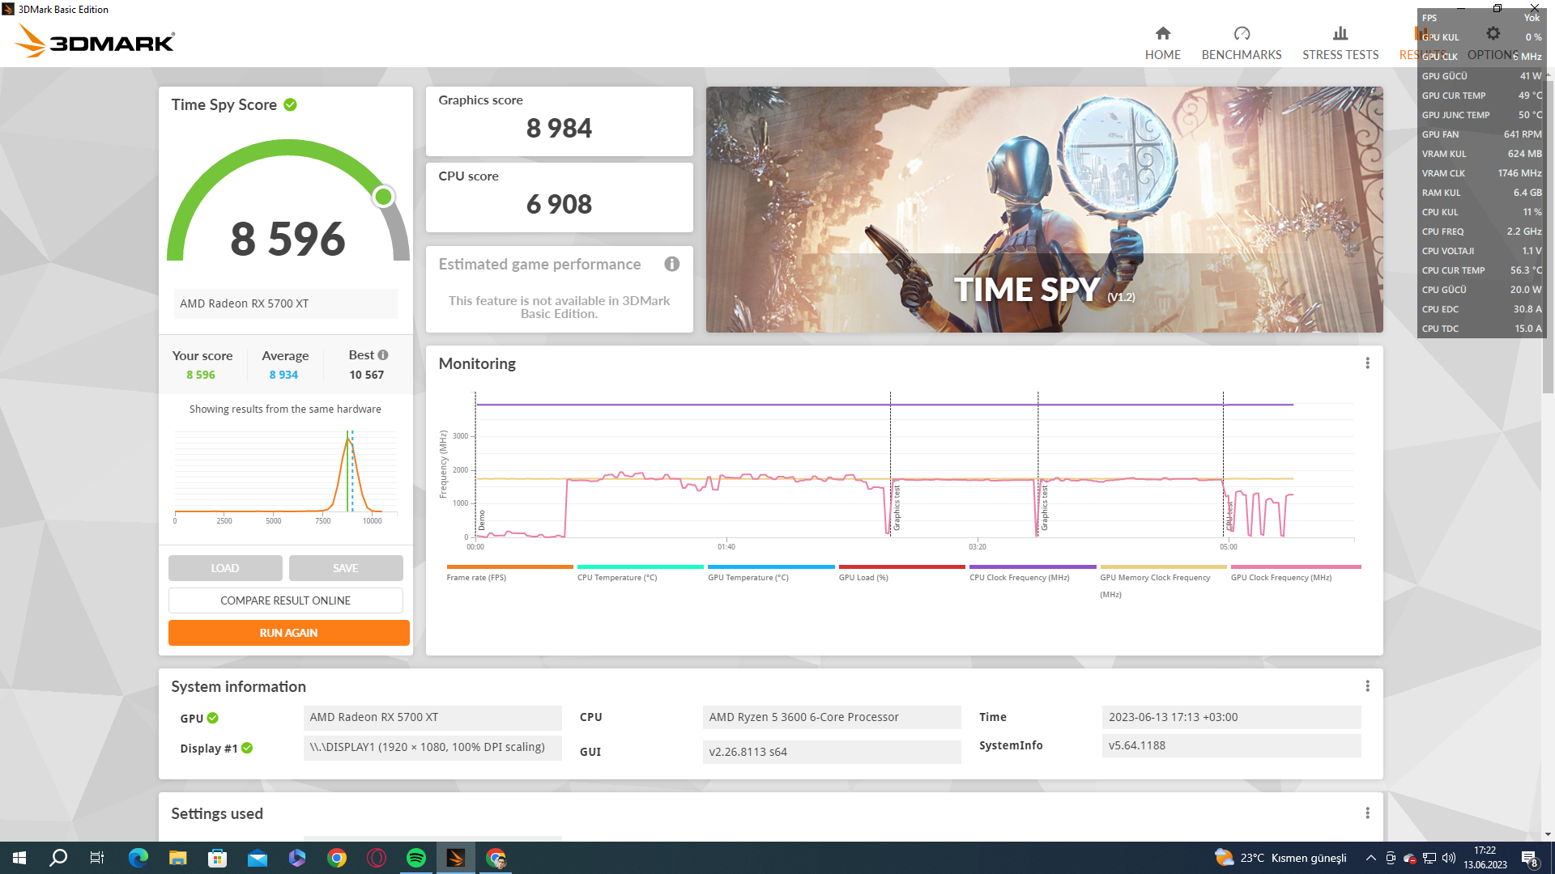1555x874 pixels.
Task: Toggle Frame rate (FPS) legend series
Action: click(476, 577)
